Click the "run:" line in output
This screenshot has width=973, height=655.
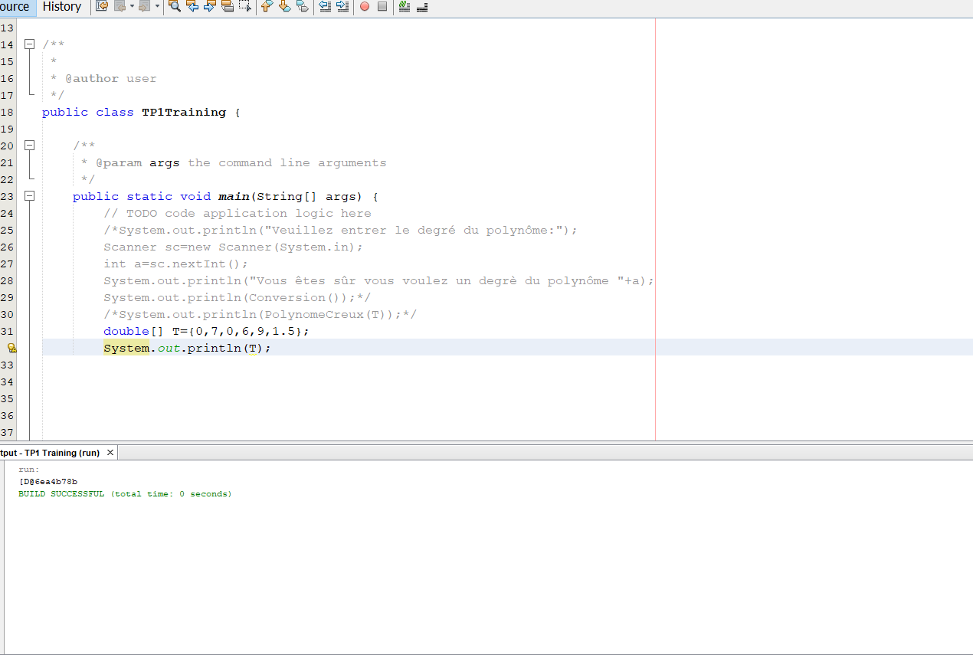pos(29,469)
